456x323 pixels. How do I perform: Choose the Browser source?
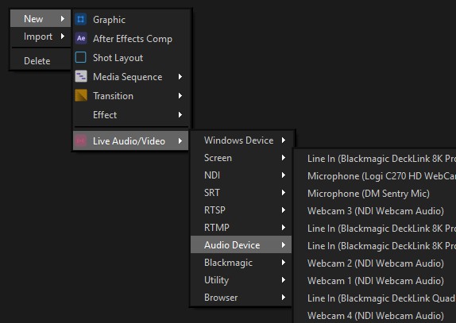pyautogui.click(x=241, y=298)
